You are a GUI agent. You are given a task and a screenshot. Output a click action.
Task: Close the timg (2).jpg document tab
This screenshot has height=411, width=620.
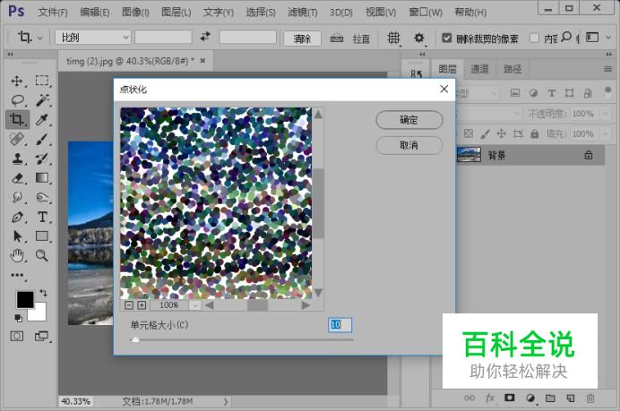click(202, 61)
